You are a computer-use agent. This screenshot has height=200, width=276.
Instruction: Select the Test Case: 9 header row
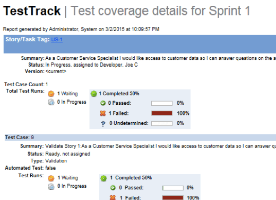click(140, 138)
